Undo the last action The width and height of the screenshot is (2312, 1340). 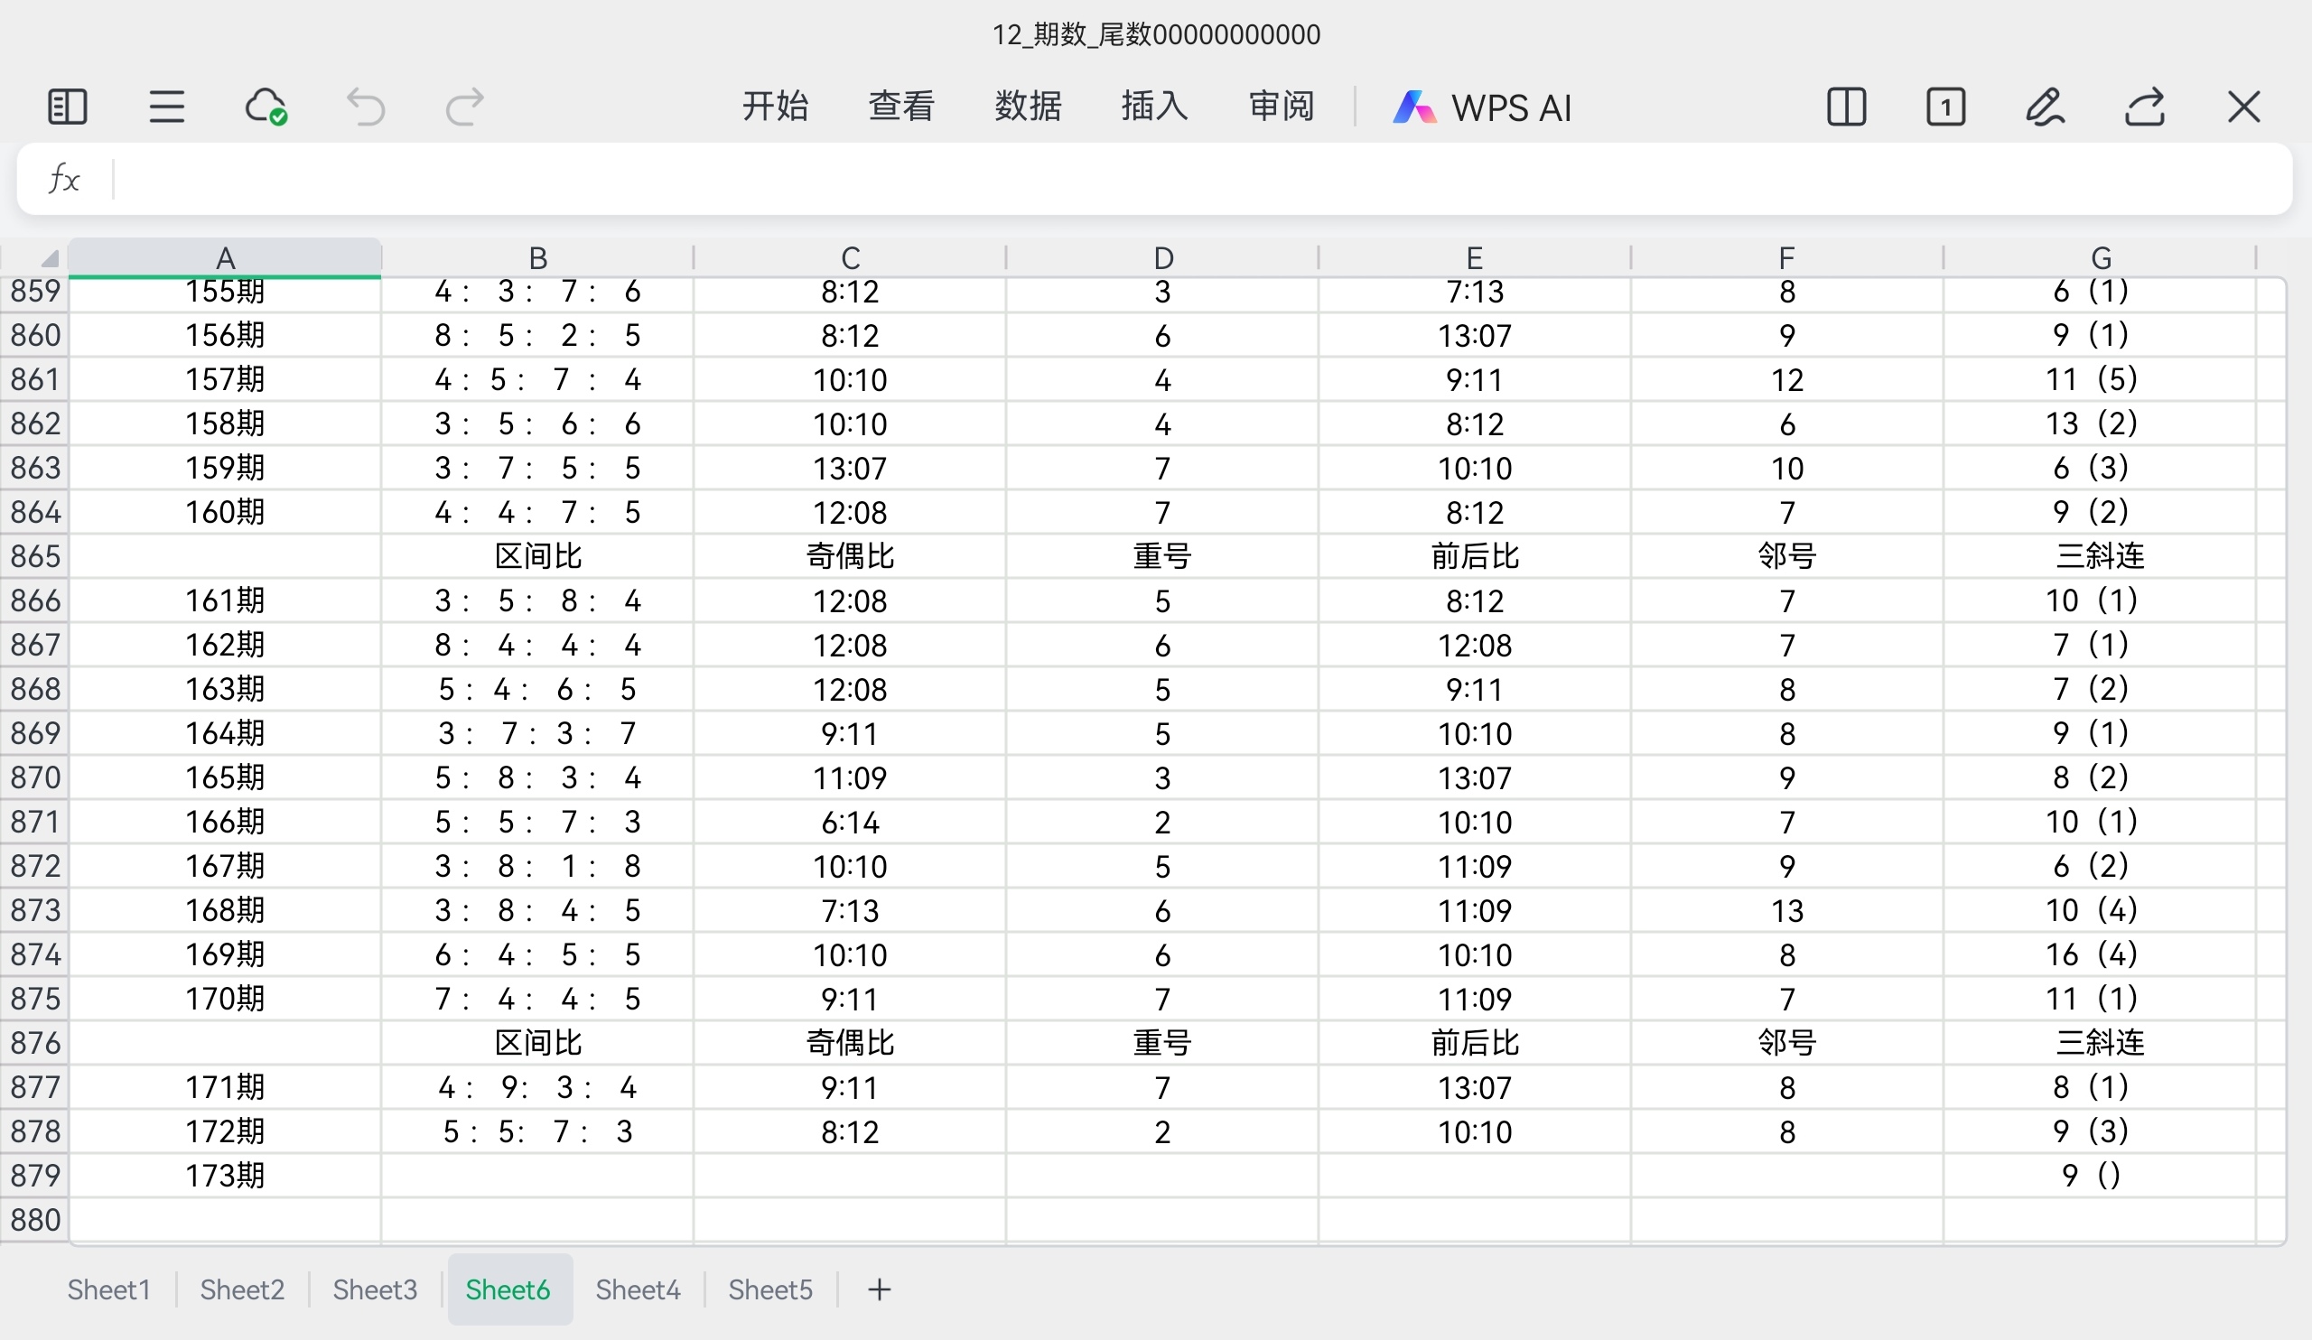coord(365,107)
